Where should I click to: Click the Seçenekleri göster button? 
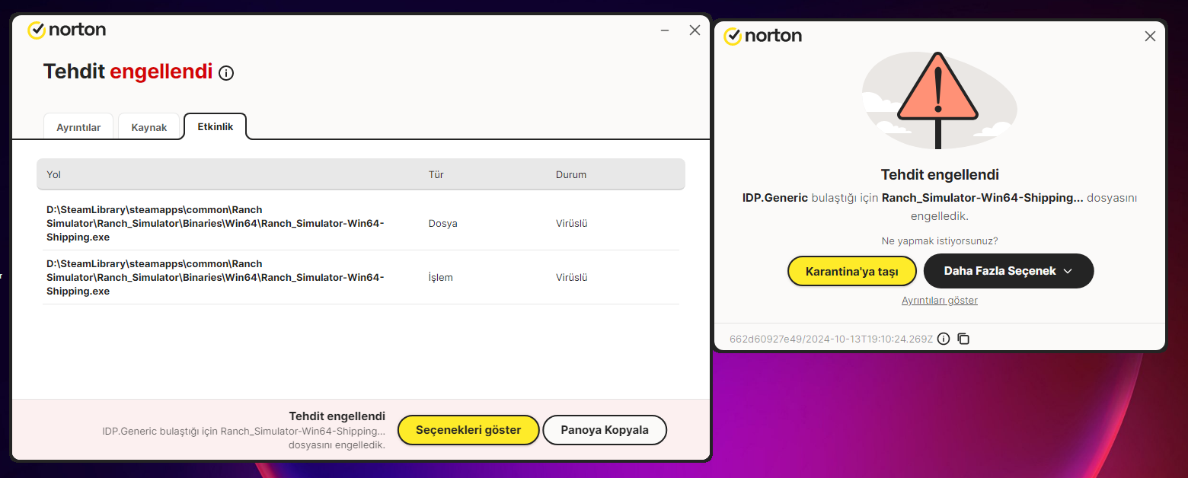click(468, 430)
